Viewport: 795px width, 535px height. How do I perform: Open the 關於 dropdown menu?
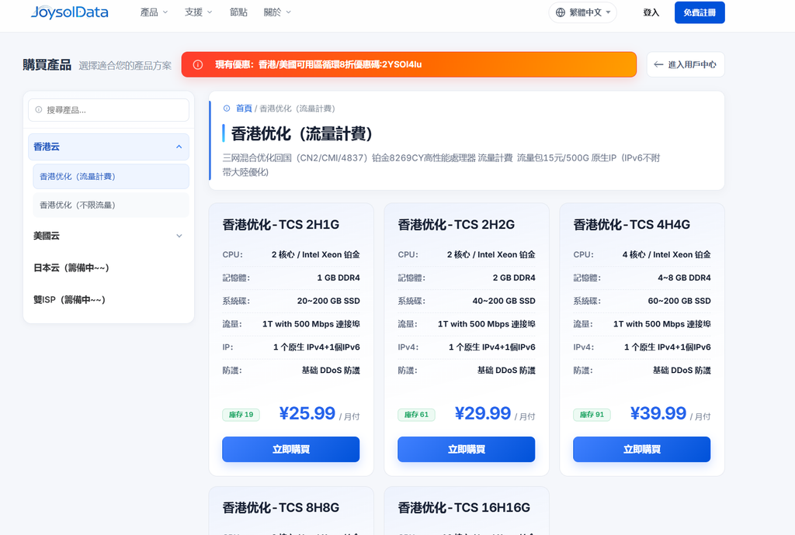coord(277,12)
